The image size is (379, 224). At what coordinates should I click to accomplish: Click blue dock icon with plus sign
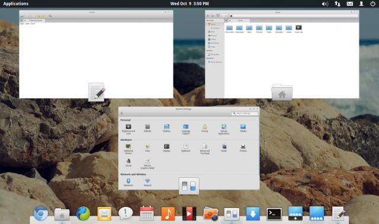[296, 213]
